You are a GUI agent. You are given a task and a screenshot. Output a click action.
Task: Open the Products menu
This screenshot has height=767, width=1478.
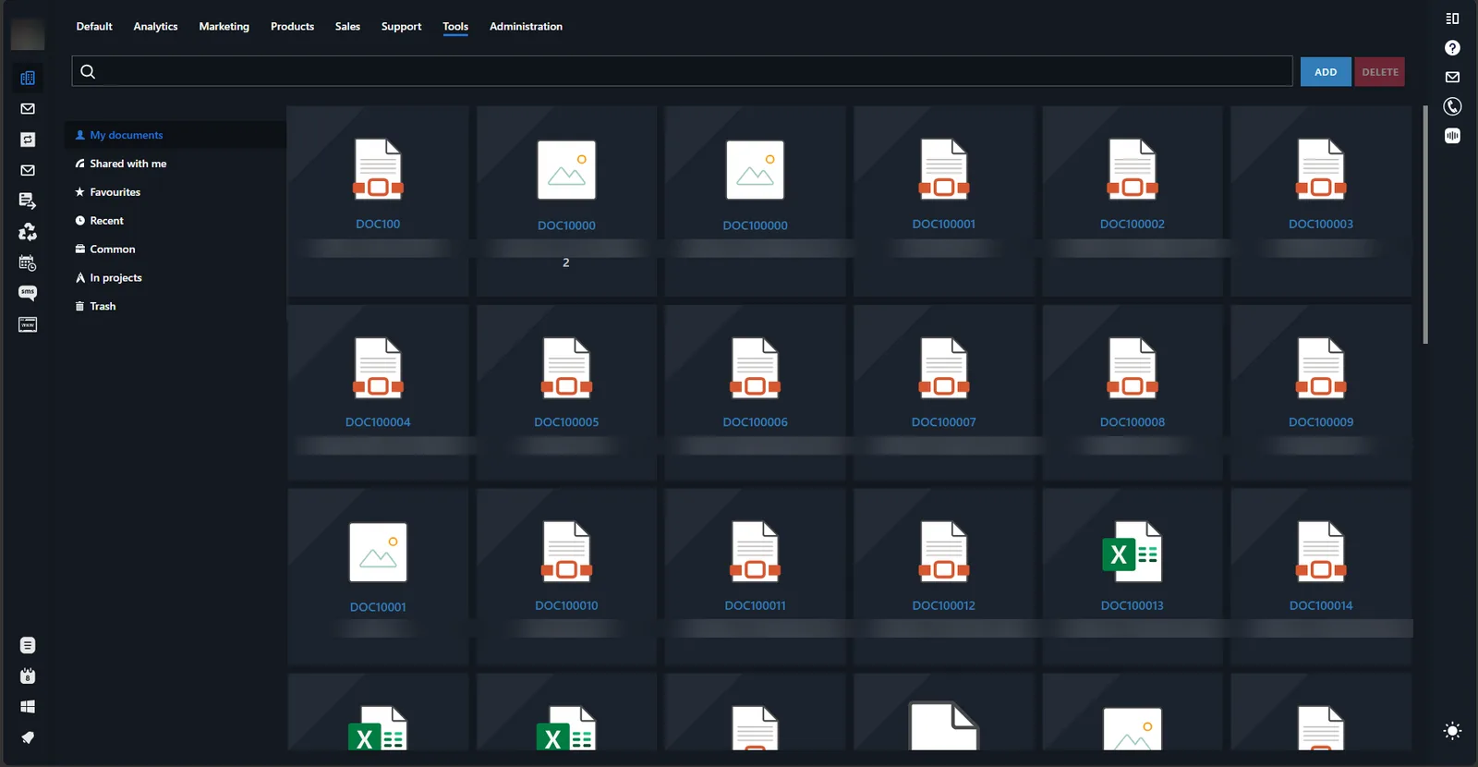pos(292,27)
